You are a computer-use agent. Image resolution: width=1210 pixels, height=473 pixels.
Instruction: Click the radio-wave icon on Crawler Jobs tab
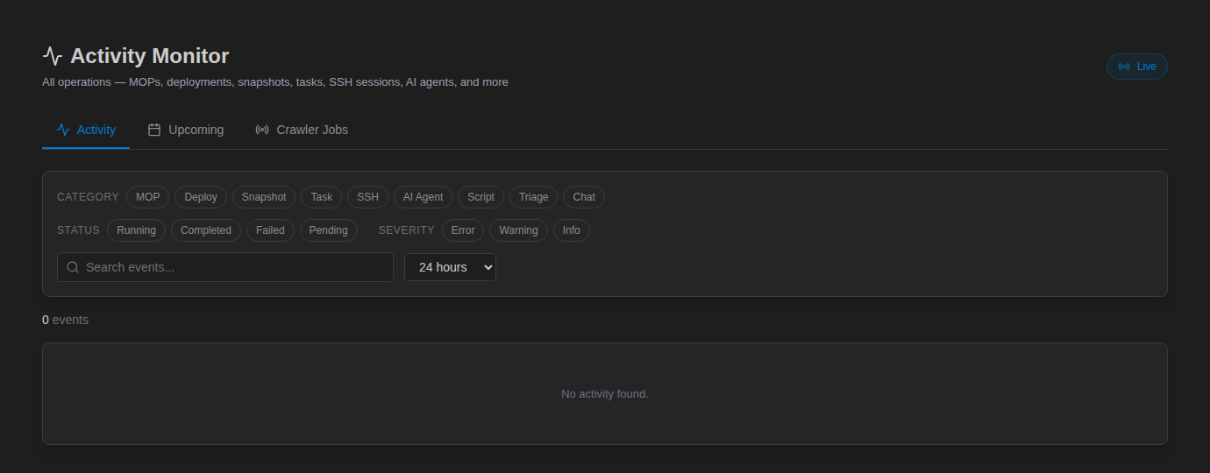262,130
